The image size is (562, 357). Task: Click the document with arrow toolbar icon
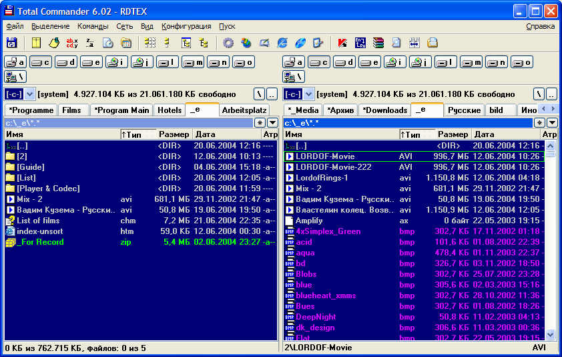coord(318,43)
